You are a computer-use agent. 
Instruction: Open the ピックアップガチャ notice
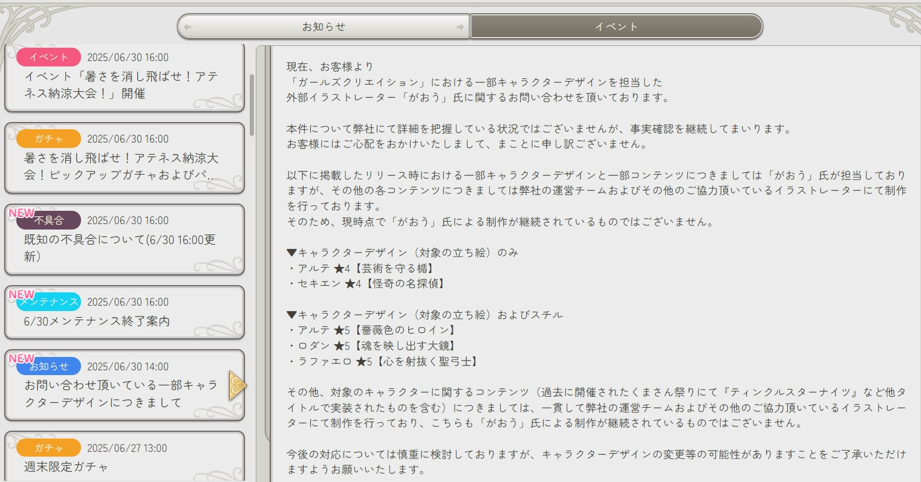point(121,167)
